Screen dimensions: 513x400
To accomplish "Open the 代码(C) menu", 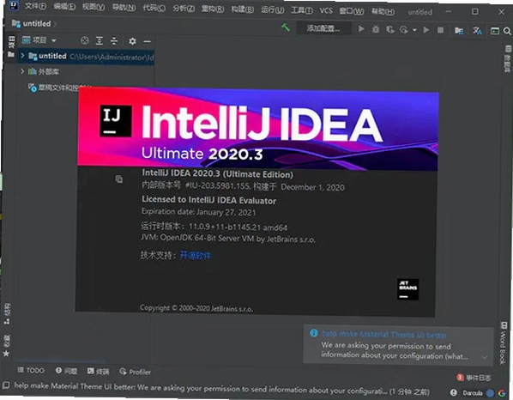I will 154,8.
